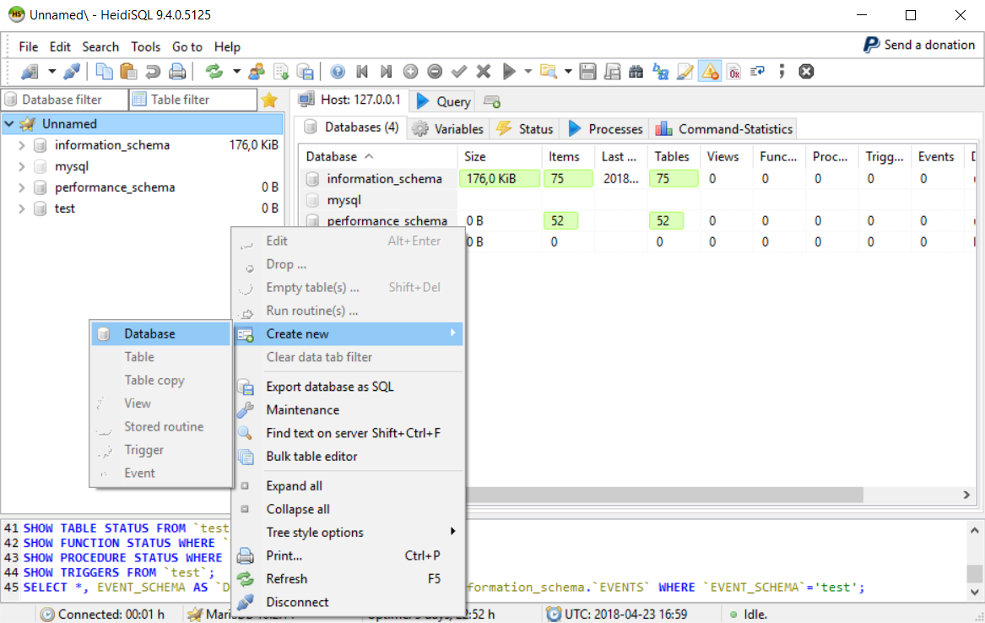Click the cancel editing X icon
Image resolution: width=985 pixels, height=623 pixels.
click(483, 72)
